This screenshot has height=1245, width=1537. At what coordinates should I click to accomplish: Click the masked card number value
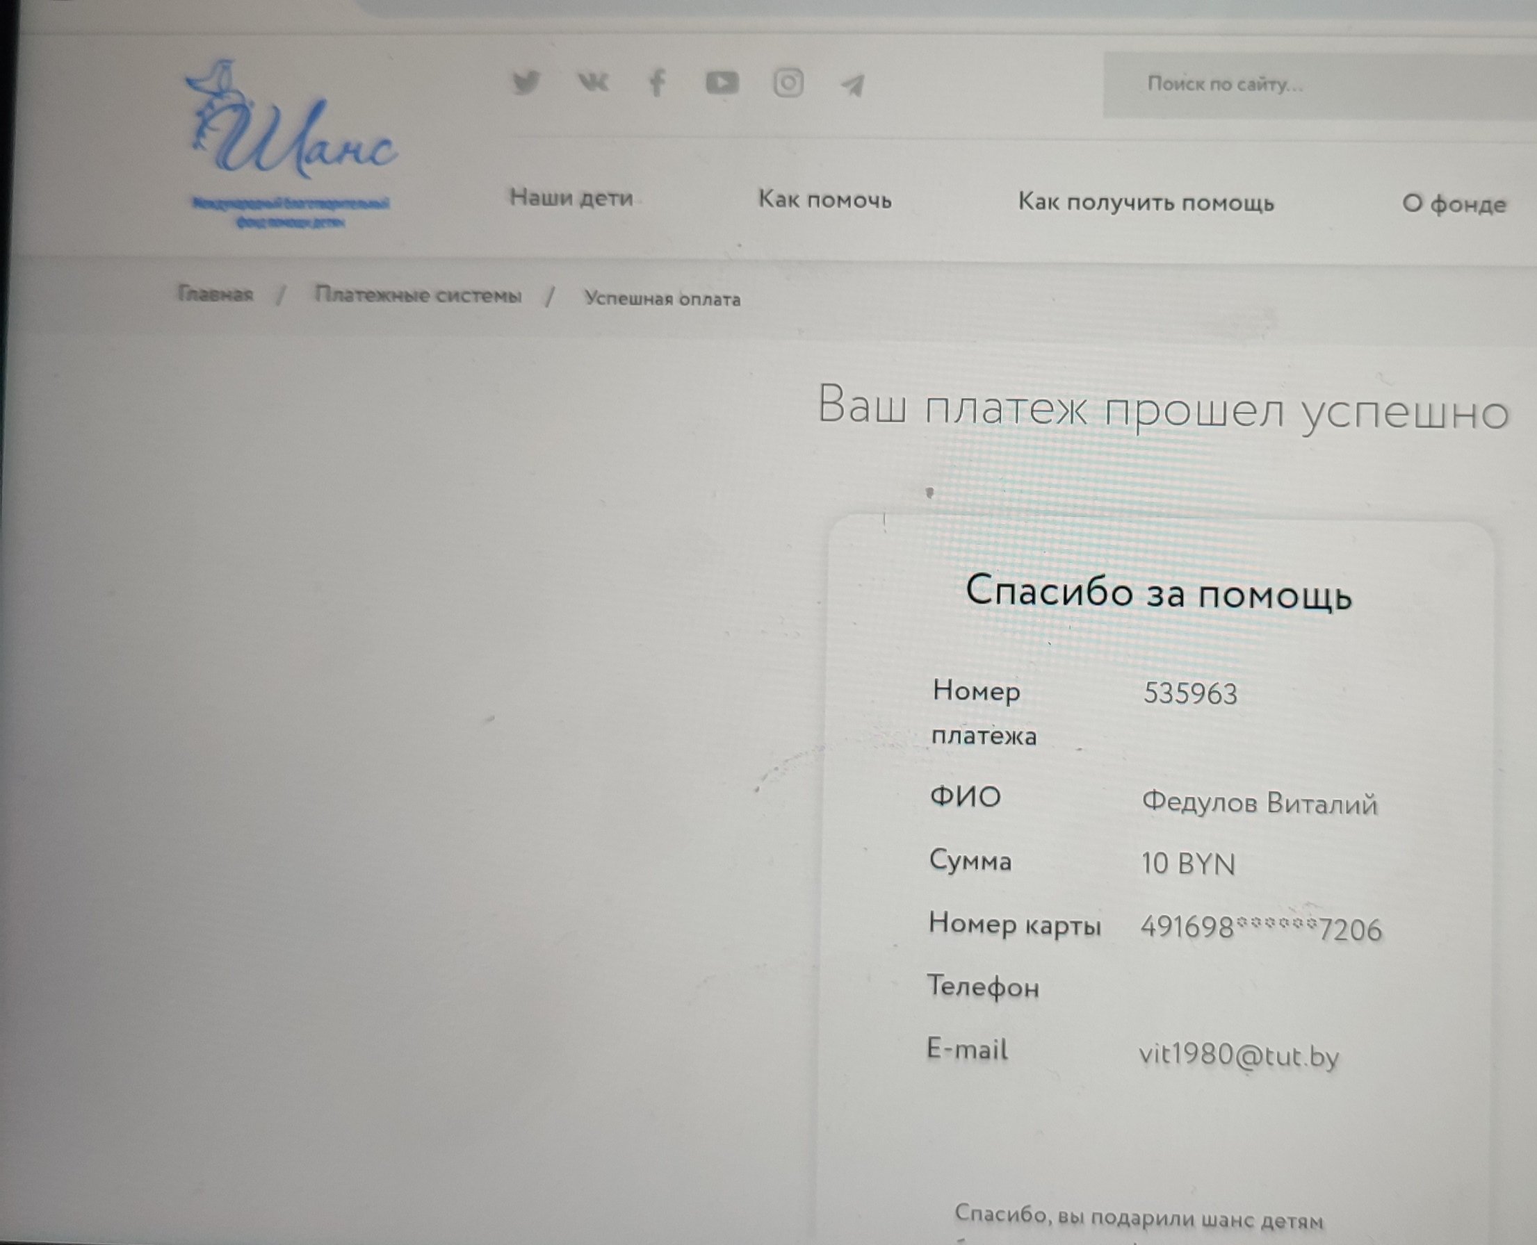1261,929
